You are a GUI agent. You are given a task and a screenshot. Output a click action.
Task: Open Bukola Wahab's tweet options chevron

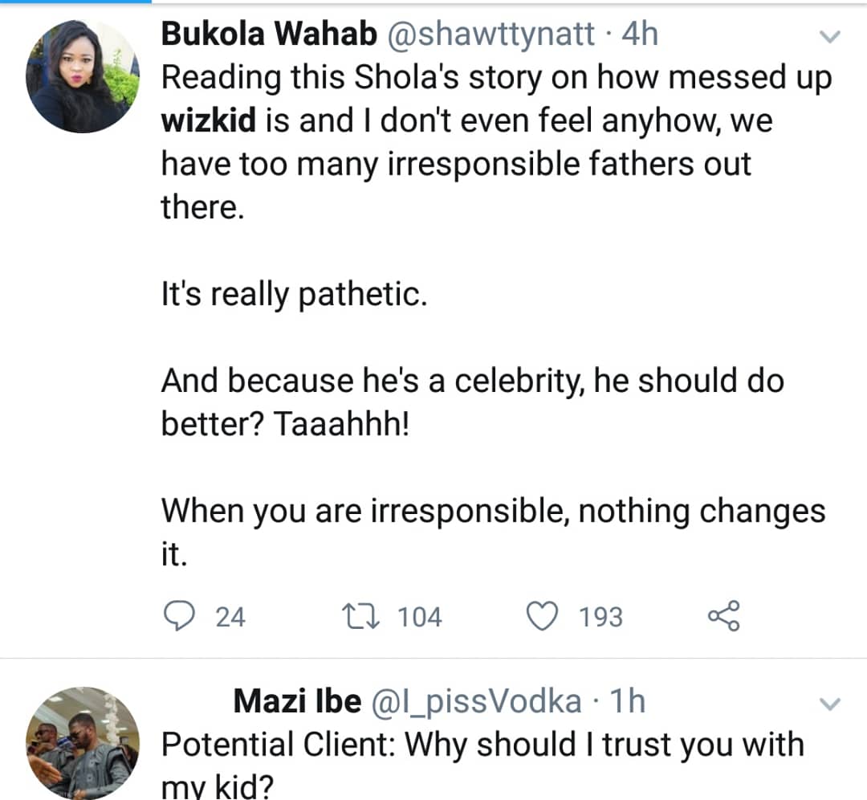click(x=830, y=36)
